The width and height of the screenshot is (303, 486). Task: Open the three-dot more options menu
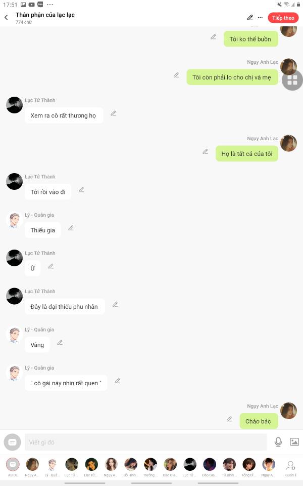point(261,18)
